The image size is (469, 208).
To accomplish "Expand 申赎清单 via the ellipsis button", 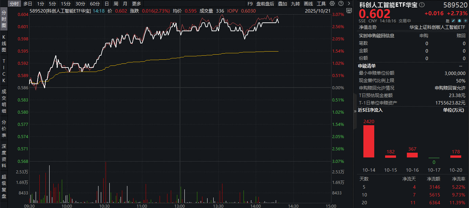I will click(x=461, y=66).
